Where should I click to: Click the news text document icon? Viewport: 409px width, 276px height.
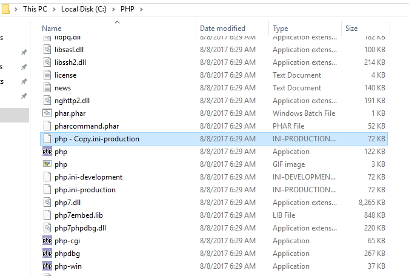point(47,88)
